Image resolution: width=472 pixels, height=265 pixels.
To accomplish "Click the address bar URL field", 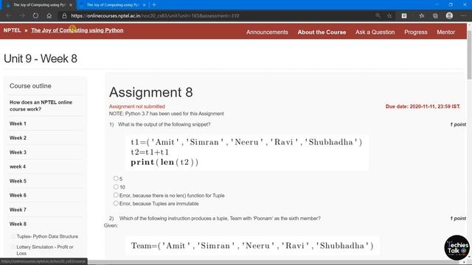I will [x=155, y=15].
